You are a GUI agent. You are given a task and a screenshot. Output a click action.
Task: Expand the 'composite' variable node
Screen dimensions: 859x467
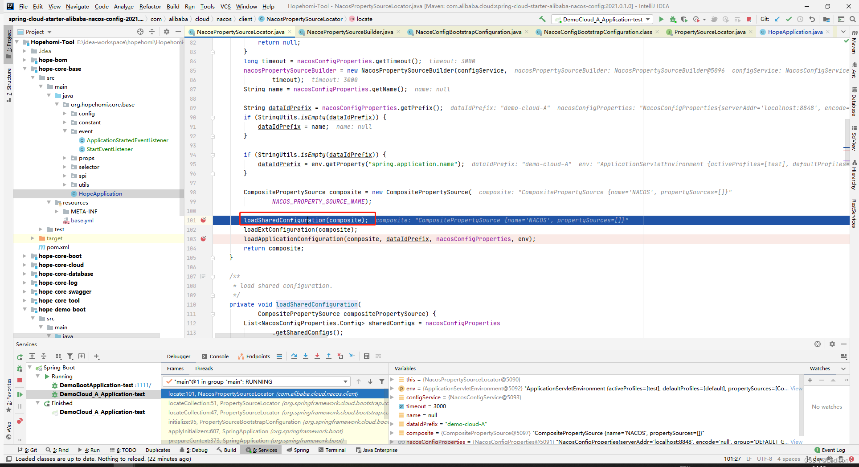[x=392, y=433]
